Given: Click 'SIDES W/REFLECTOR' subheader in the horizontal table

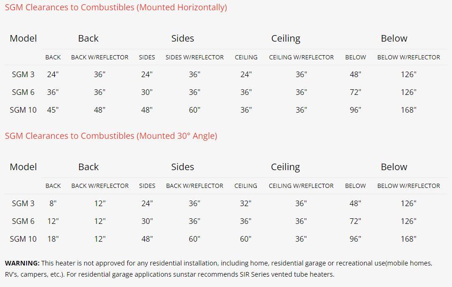Looking at the screenshot, I should click(x=194, y=57).
